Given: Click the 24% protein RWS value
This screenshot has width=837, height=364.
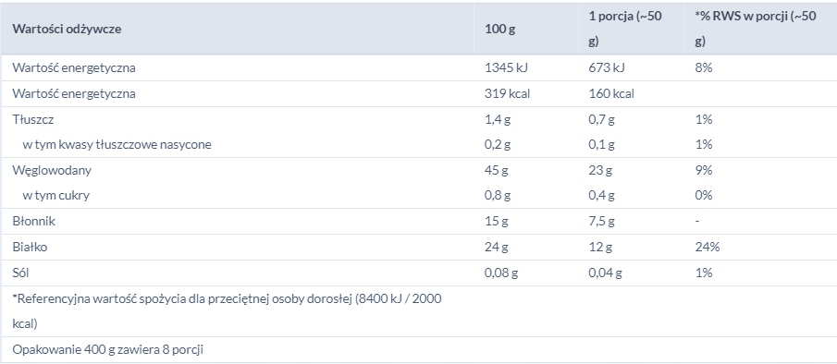Looking at the screenshot, I should click(708, 247).
